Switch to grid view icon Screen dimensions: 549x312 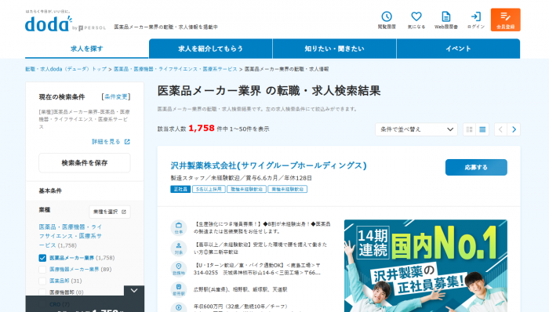(x=470, y=129)
